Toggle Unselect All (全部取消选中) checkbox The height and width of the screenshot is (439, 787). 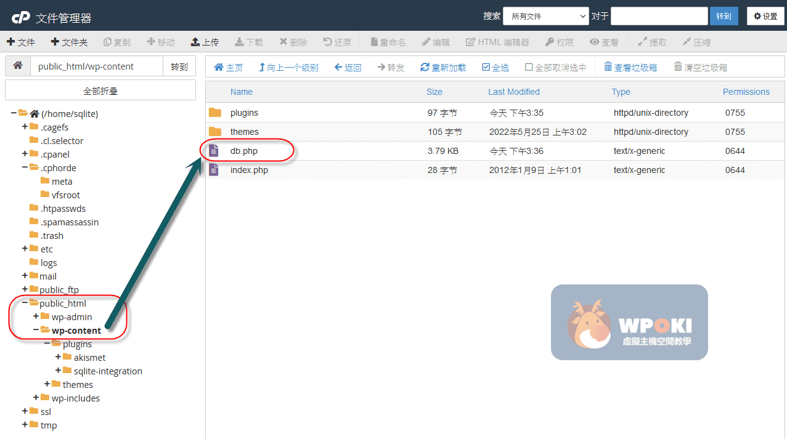[x=529, y=67]
